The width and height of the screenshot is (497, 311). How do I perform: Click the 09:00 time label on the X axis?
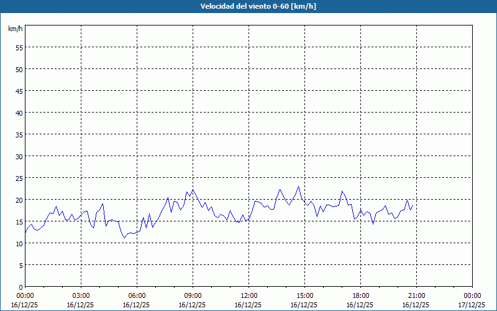point(193,295)
